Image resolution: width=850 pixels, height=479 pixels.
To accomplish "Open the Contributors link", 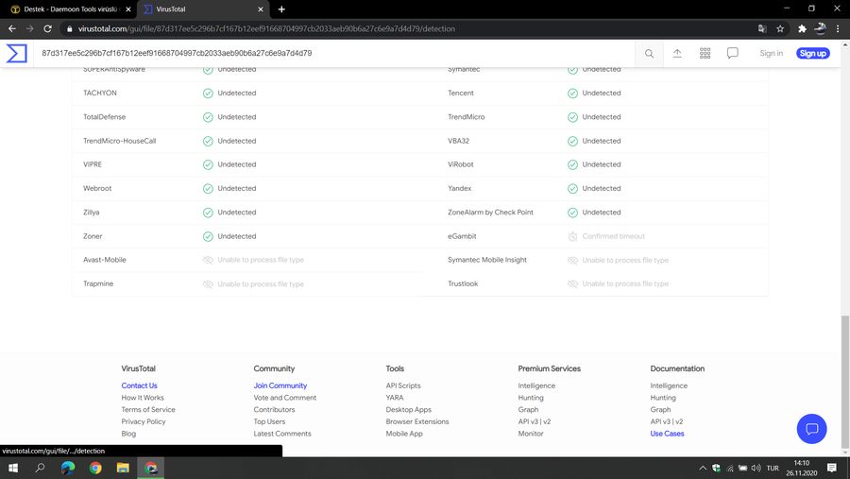I will click(274, 410).
